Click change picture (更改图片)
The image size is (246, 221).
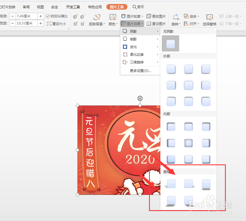coord(156,16)
